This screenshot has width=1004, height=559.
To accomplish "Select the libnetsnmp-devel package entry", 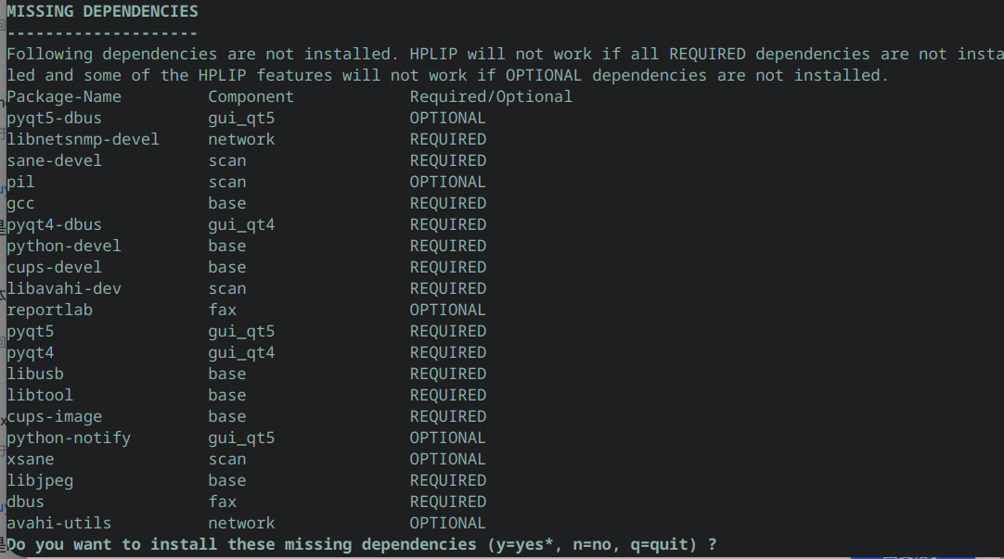I will [x=83, y=139].
